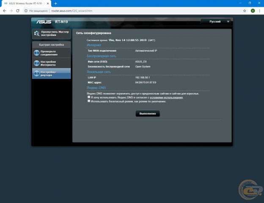Click the browser back arrow
Image resolution: width=264 pixels, height=203 pixels.
pyautogui.click(x=5, y=11)
